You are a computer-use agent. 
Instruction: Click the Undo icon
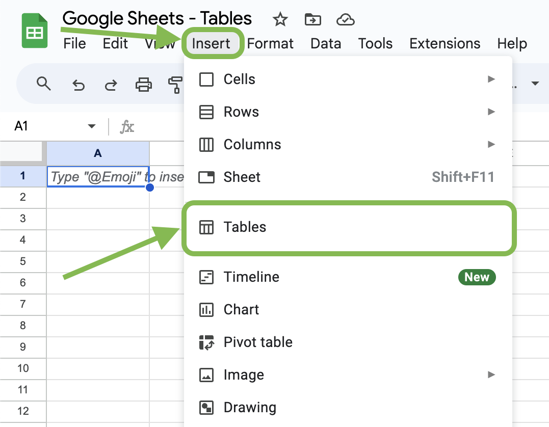[x=78, y=84]
